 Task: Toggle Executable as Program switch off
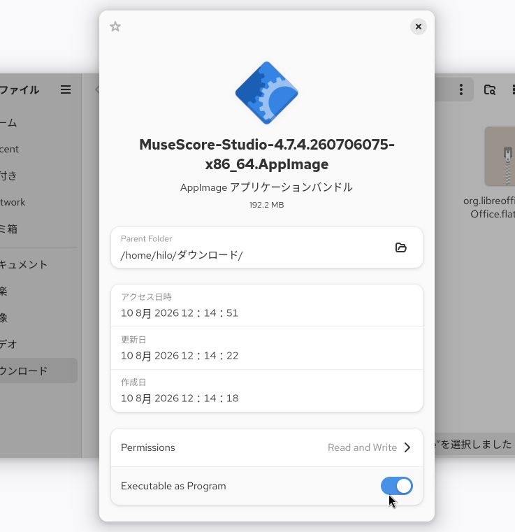tap(397, 486)
